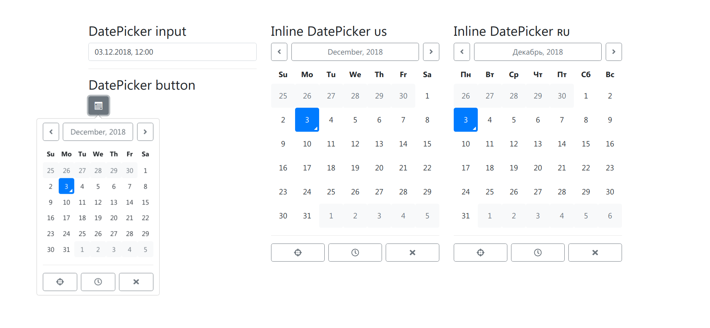Open the clock time view in US inline picker

(355, 252)
